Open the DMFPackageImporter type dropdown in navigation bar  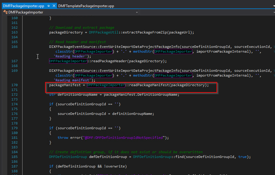pyautogui.click(x=137, y=12)
